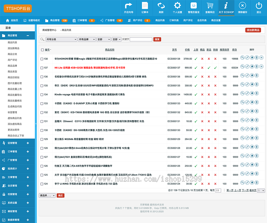Expand the 会员管理 sidebar section

tap(28, 186)
